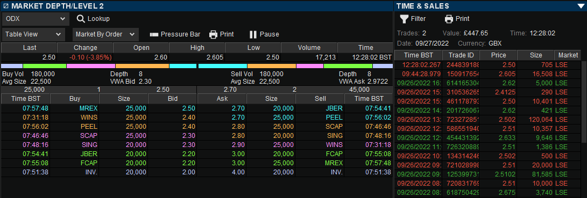Open the Lookup search magnifier
This screenshot has height=198, width=587.
[81, 19]
